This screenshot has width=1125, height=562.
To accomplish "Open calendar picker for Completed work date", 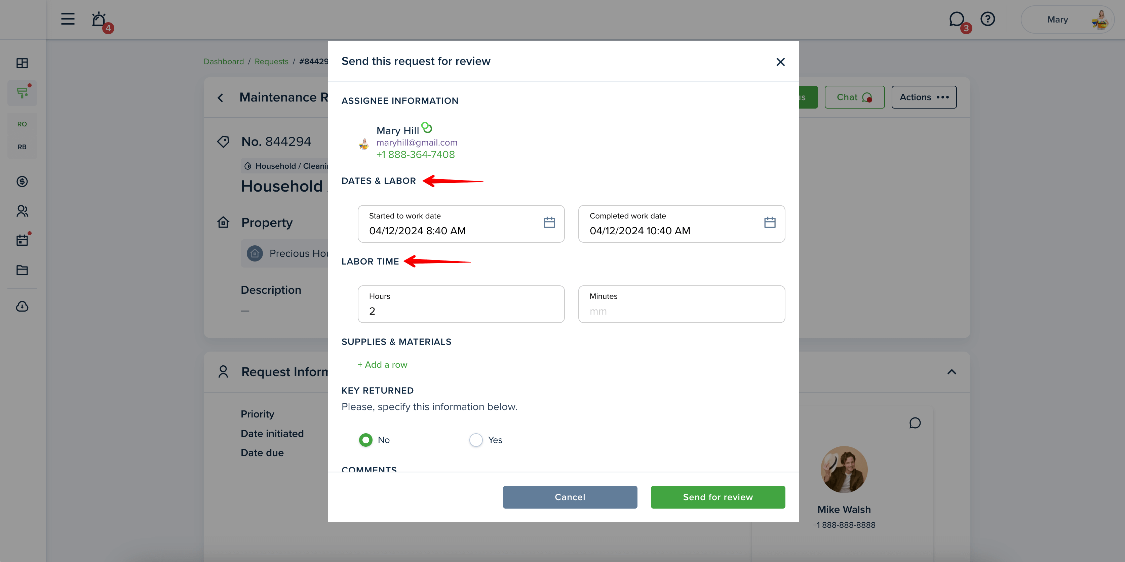I will click(x=770, y=223).
